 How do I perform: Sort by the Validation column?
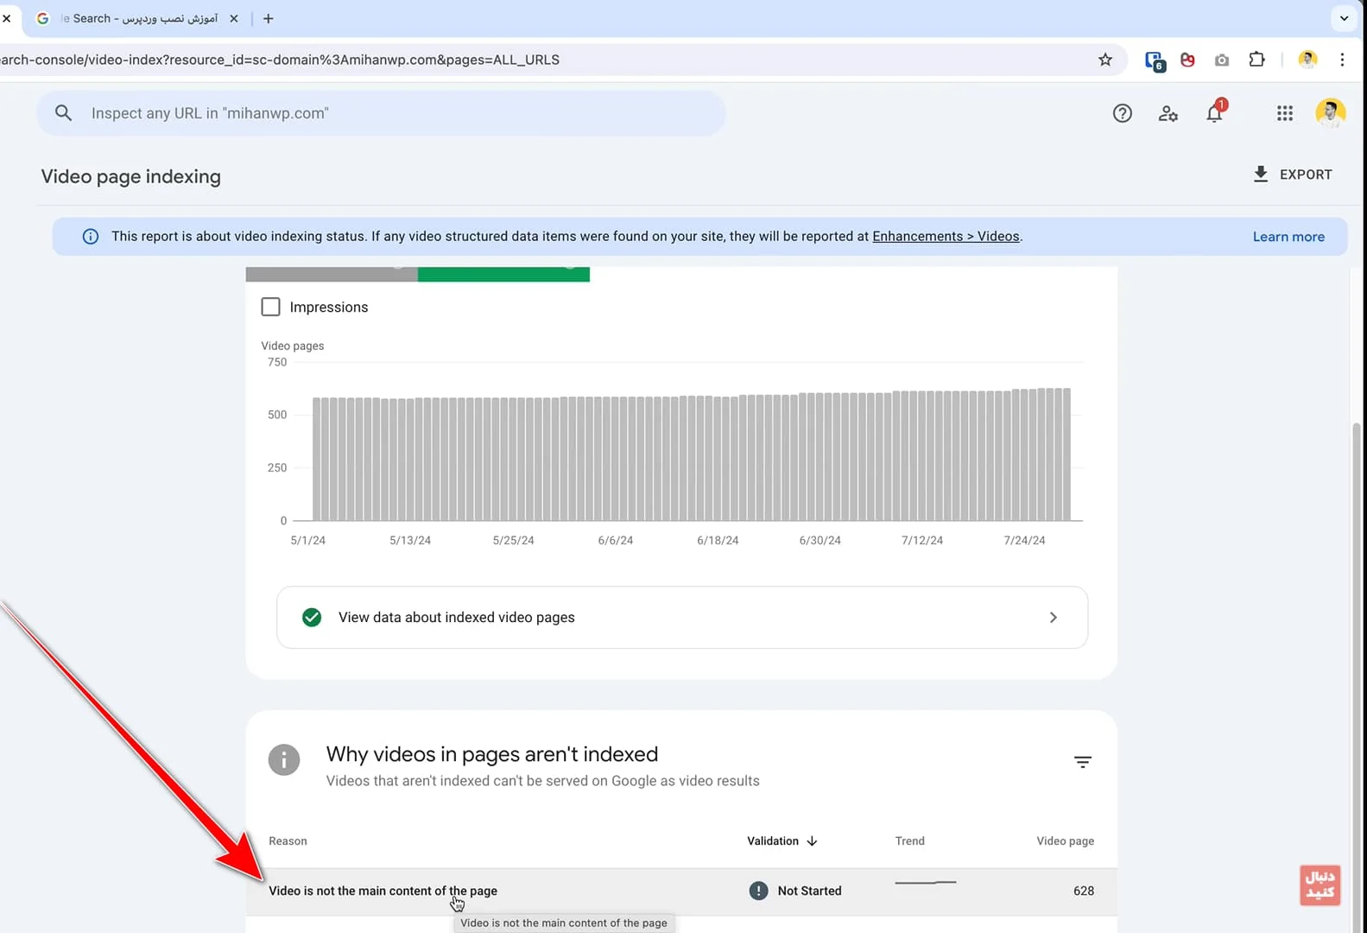(782, 841)
